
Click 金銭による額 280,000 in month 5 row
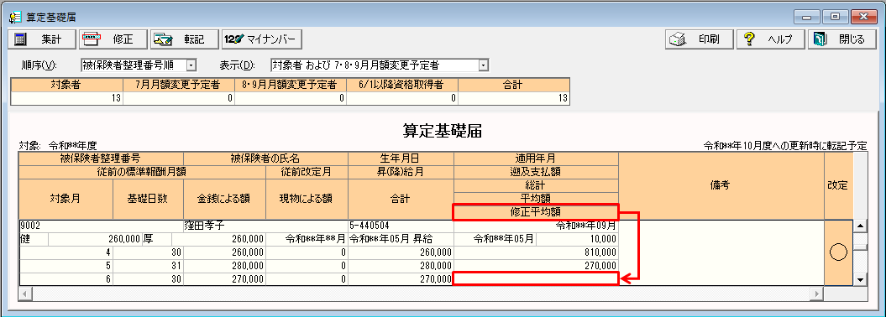[x=224, y=265]
